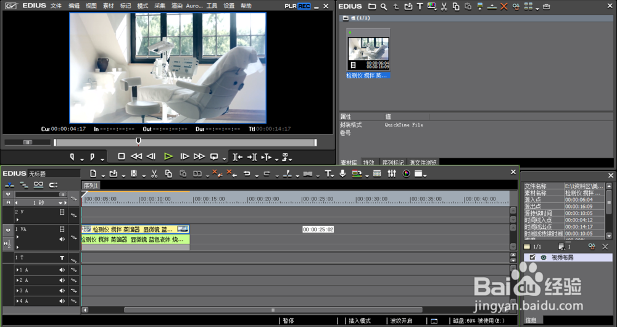Click the bin Add to Timeline icon
This screenshot has width=617, height=327.
492,7
